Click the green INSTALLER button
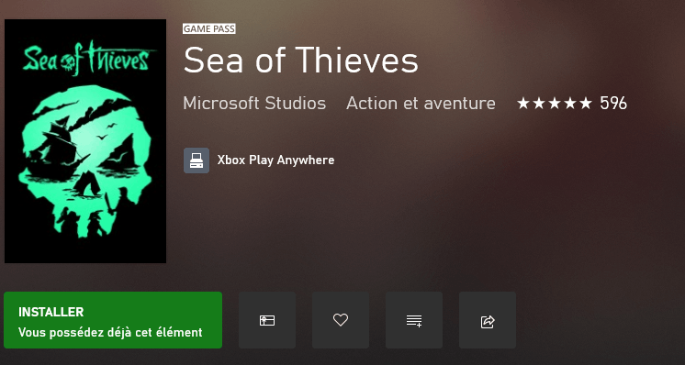685x365 pixels. click(113, 320)
